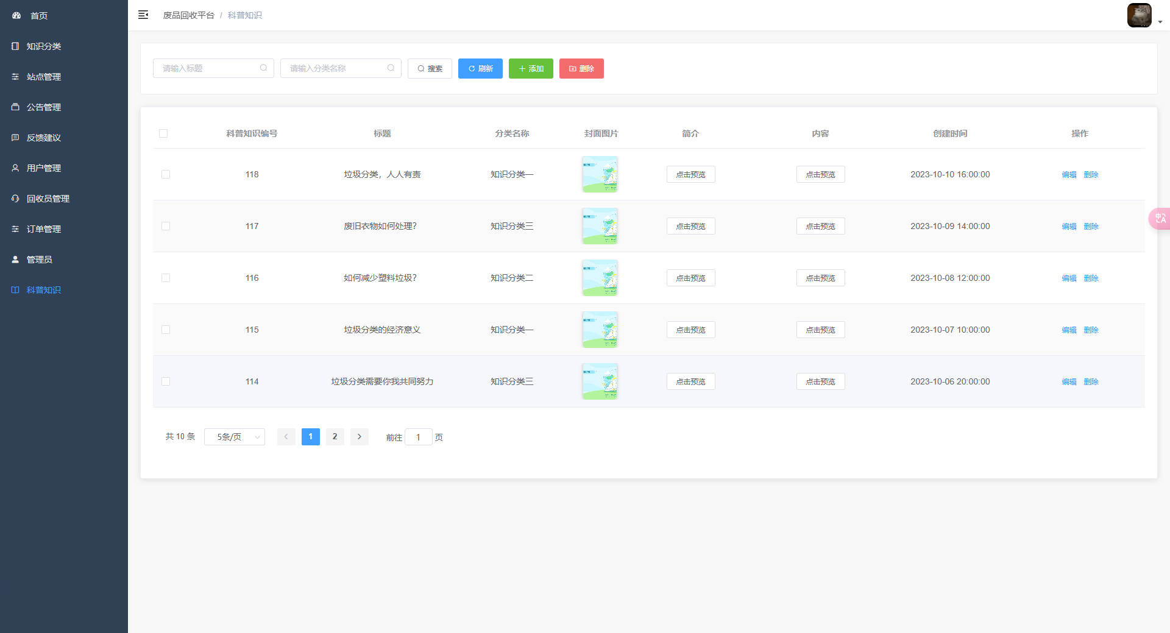Click the sliders icon beside 站点管理
The image size is (1170, 633).
15,77
